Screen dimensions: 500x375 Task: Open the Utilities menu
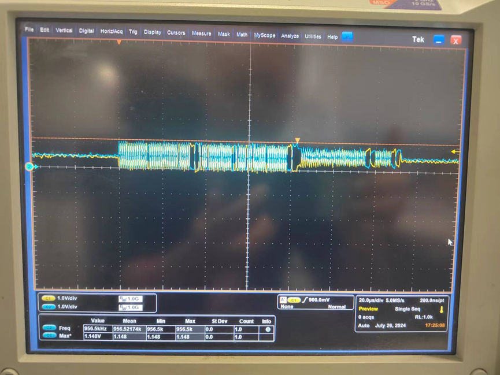tap(313, 36)
